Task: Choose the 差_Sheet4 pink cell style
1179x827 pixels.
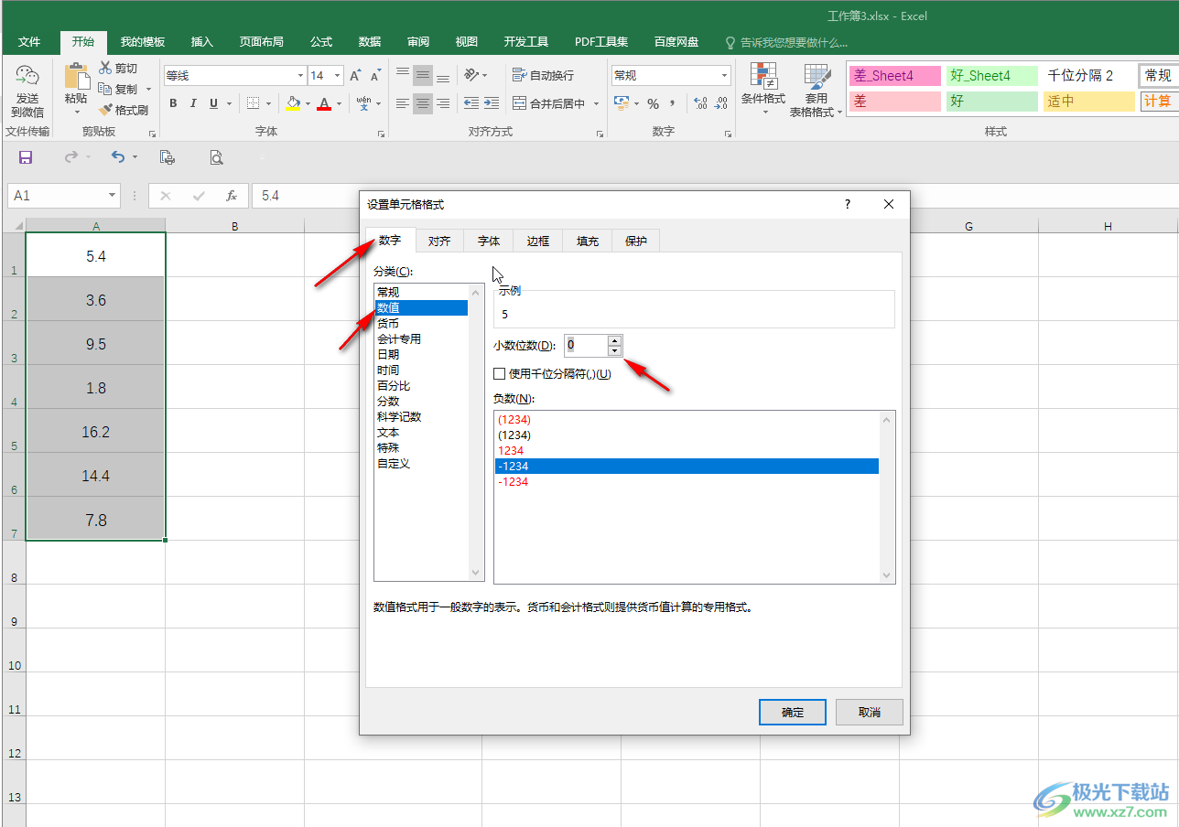Action: coord(895,76)
